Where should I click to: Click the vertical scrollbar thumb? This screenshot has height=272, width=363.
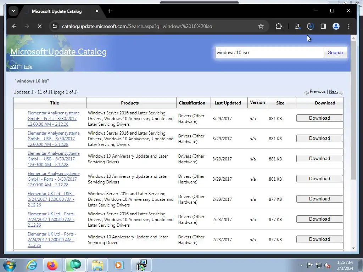pos(353,110)
